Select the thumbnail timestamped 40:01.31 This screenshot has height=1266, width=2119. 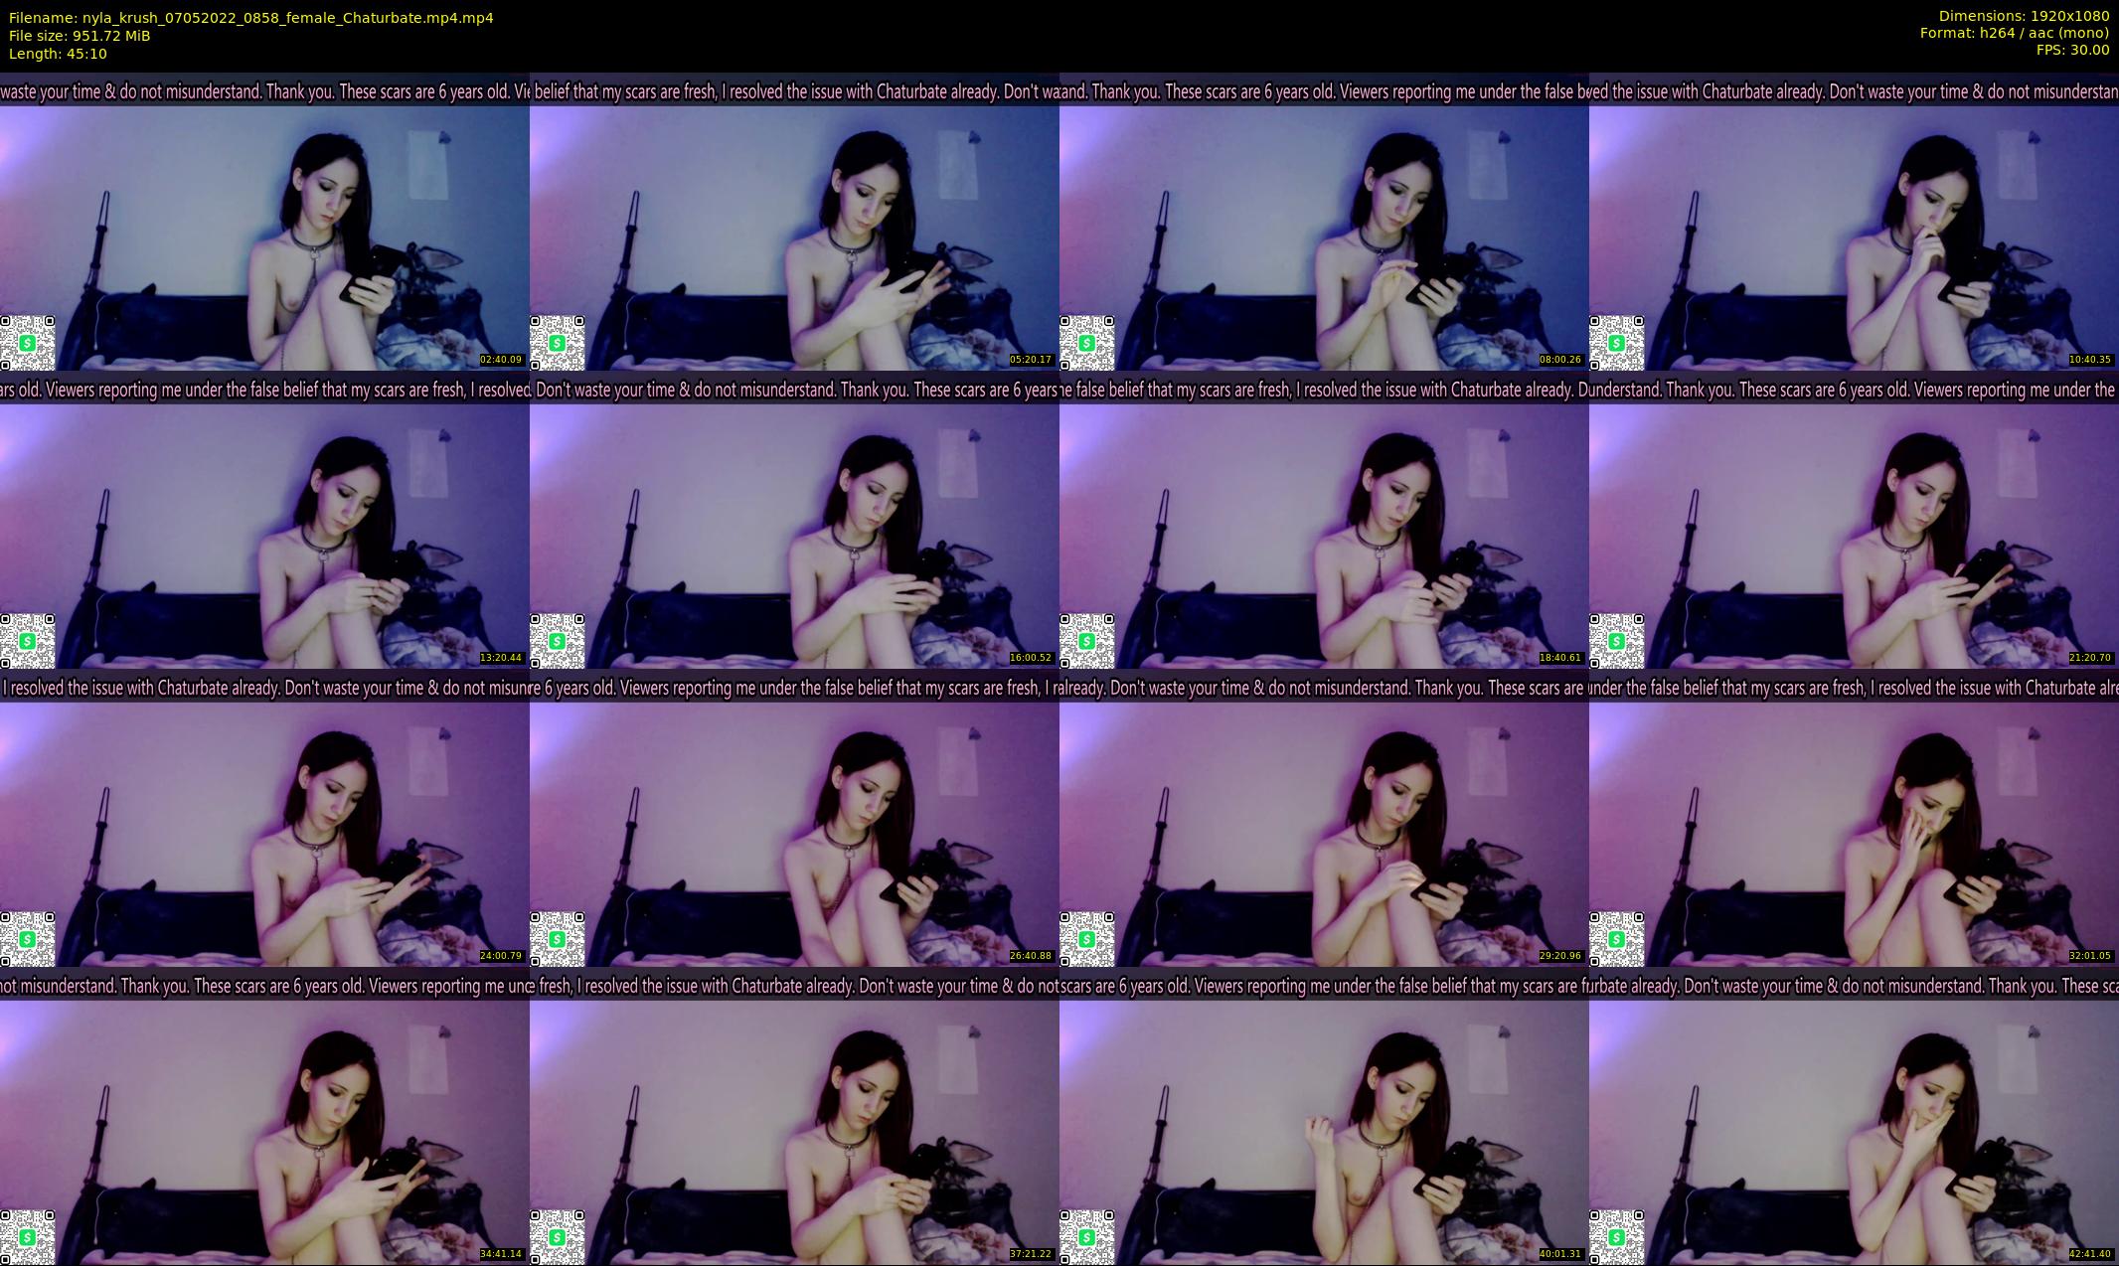(1324, 1133)
